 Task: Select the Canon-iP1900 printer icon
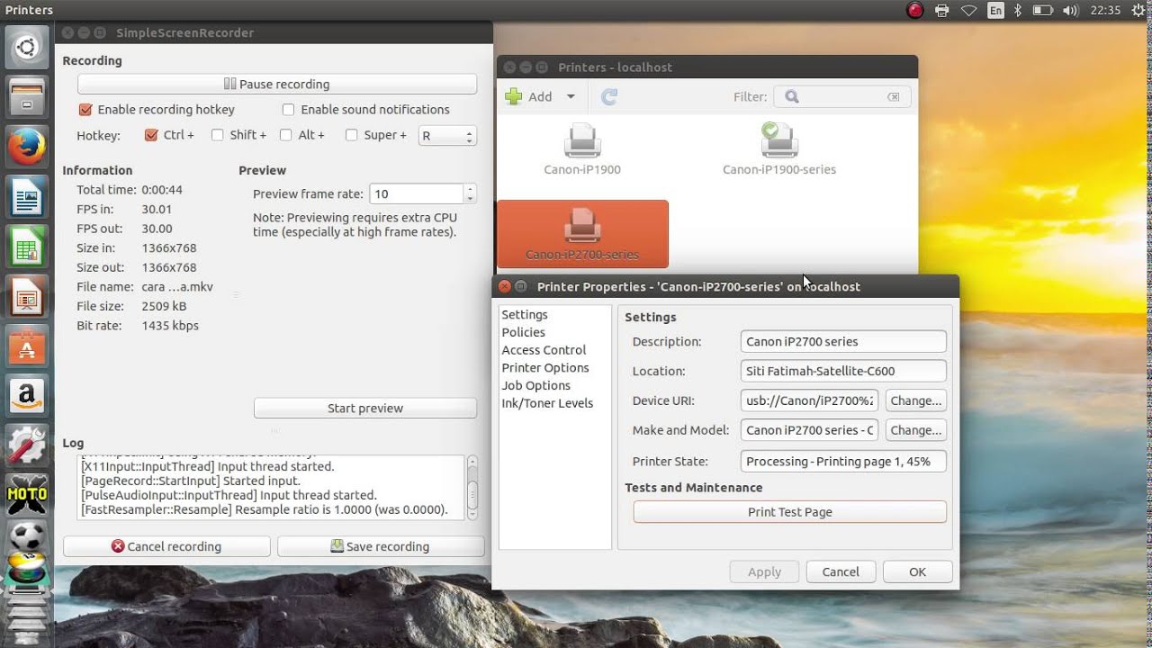click(x=582, y=149)
